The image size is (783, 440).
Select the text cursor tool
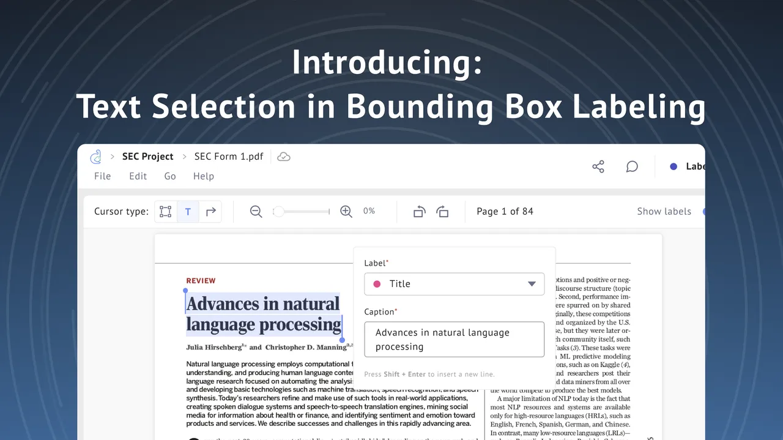click(x=188, y=212)
